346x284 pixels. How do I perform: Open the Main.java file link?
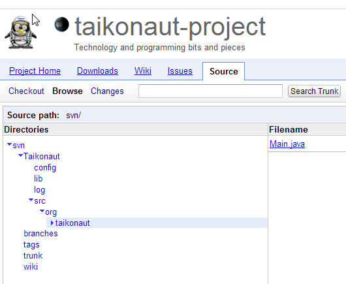[287, 144]
